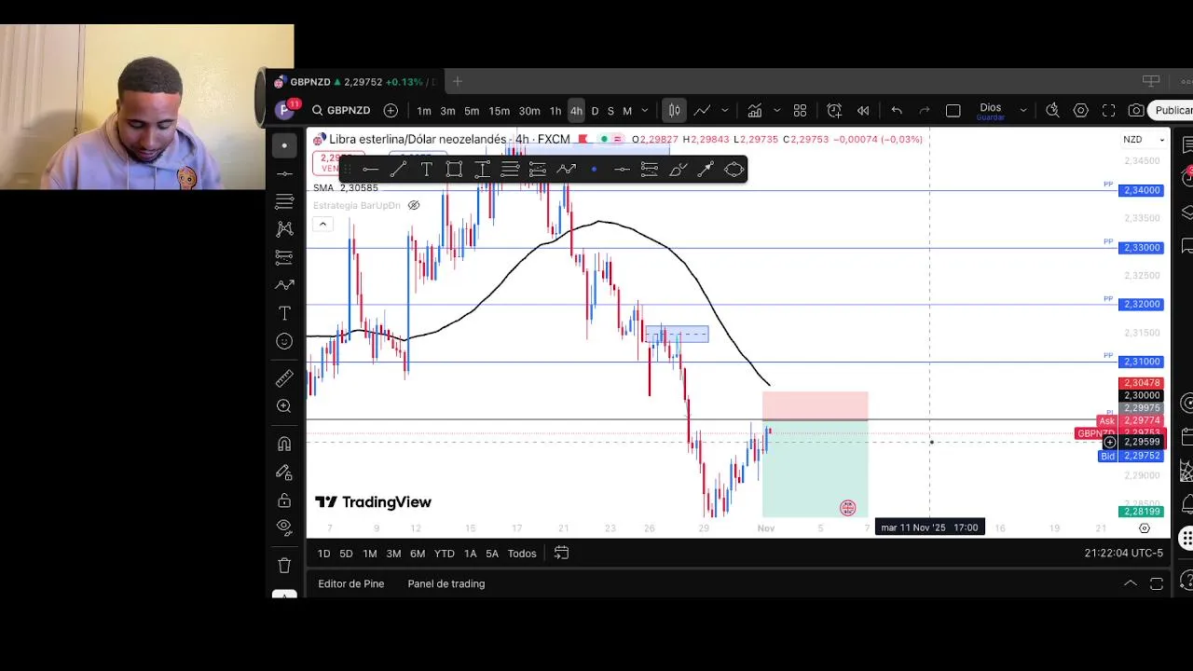Click the fullscreen mode icon
Screen dimensions: 1193x671
point(1108,110)
